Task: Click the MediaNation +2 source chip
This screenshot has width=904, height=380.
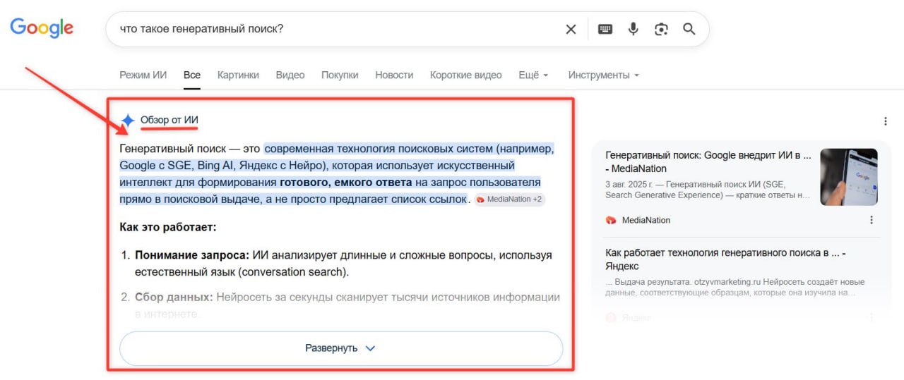Action: (509, 200)
